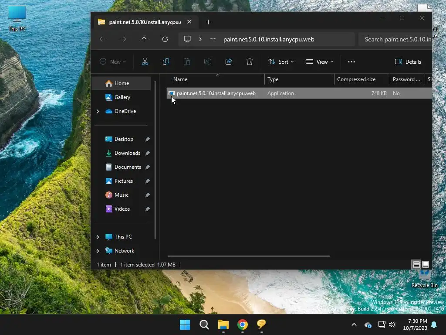Image resolution: width=446 pixels, height=335 pixels.
Task: Unpin Downloads using its pin icon
Action: pos(147,153)
